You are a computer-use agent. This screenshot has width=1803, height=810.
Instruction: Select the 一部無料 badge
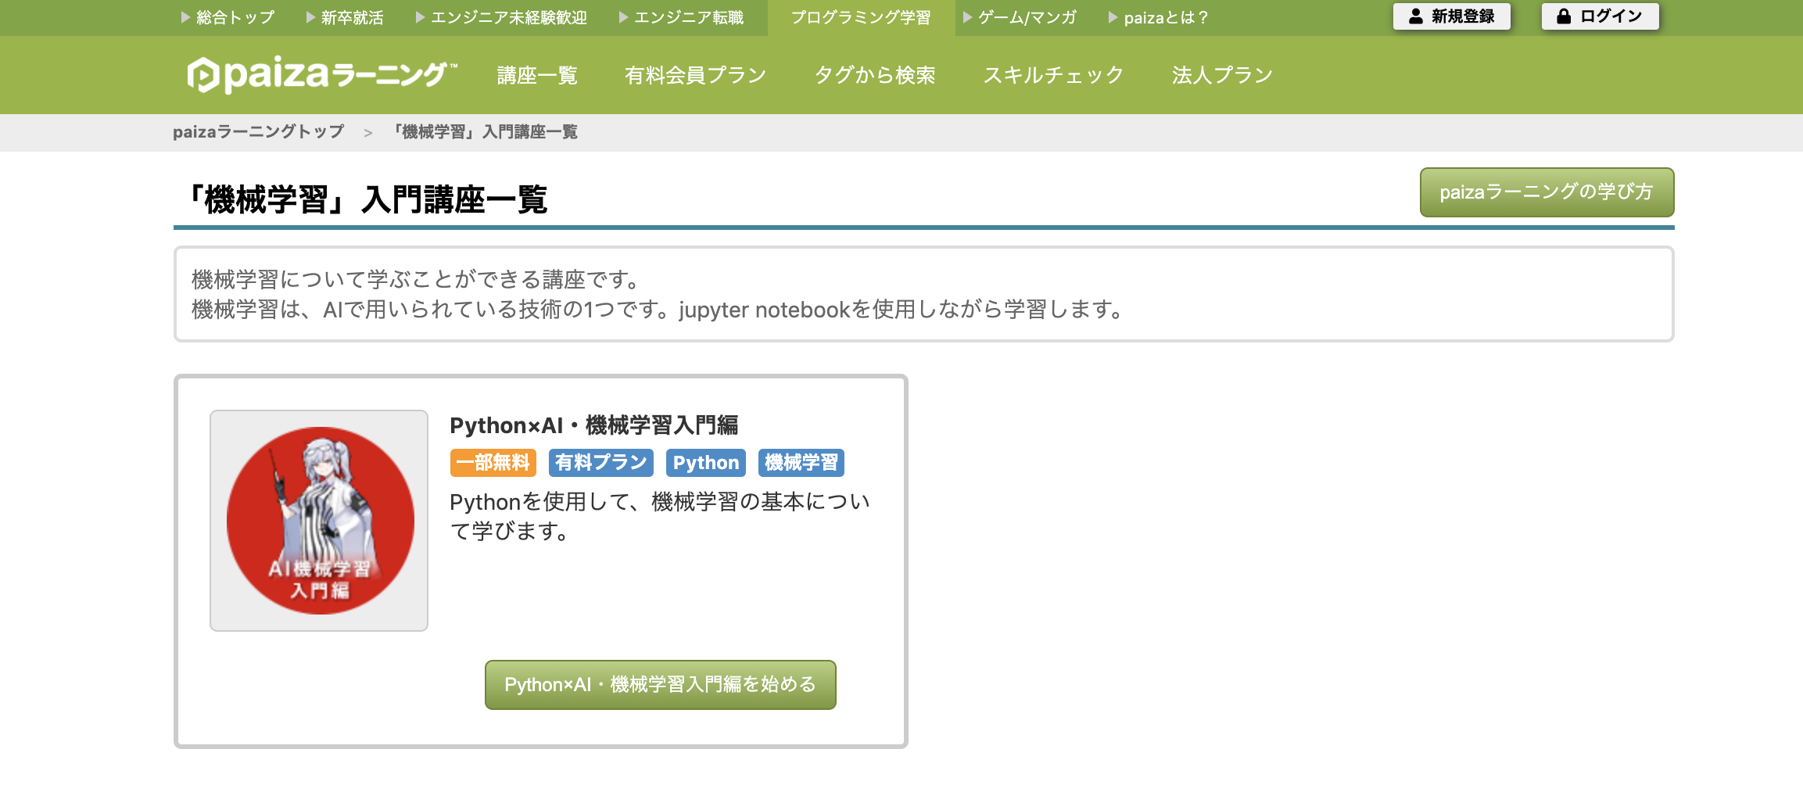tap(493, 462)
